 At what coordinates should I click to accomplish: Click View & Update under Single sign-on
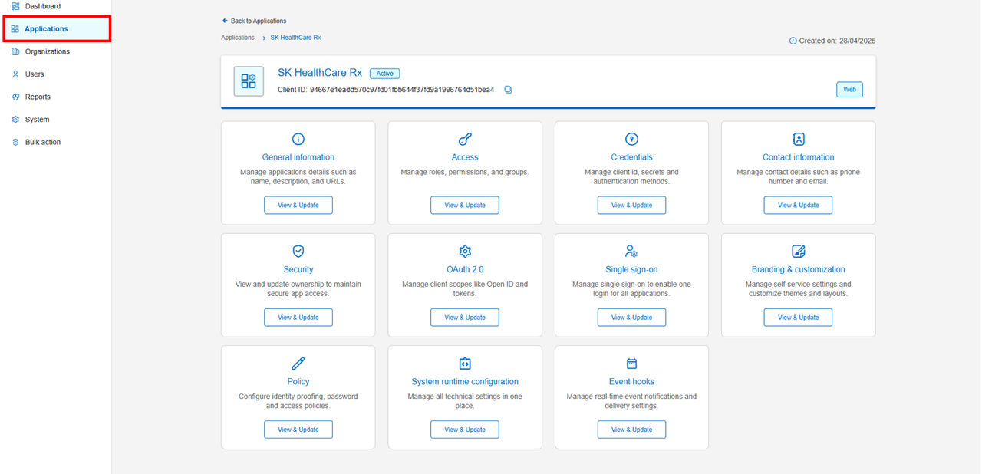[631, 317]
